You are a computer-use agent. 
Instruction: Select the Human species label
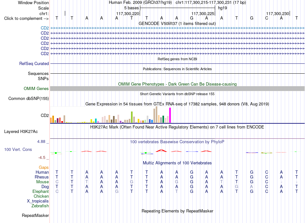coord(42,172)
